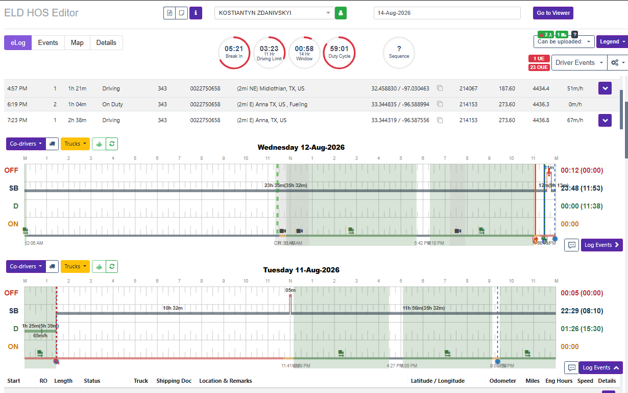Click the 23 OUE red badge
Viewport: 628px width, 393px height.
[x=539, y=67]
